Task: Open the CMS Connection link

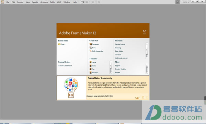Action: coord(98,51)
